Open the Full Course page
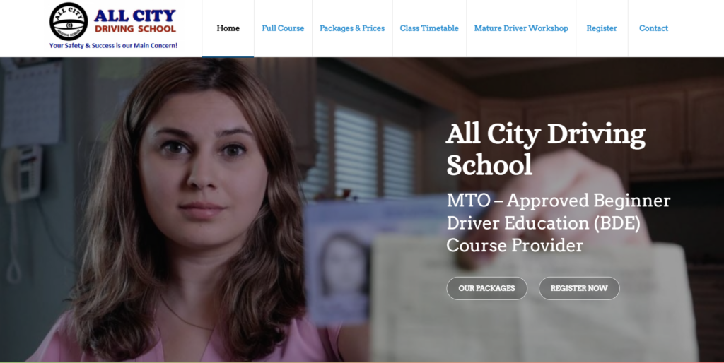This screenshot has height=363, width=724. point(283,28)
